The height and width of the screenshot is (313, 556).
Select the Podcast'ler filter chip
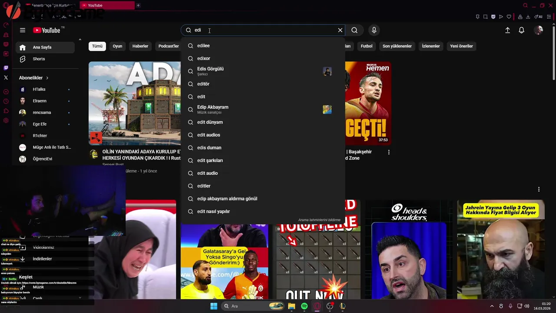(169, 46)
